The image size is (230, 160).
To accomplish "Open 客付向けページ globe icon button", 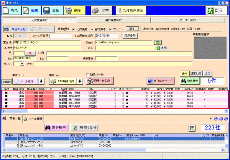I will (161, 81).
